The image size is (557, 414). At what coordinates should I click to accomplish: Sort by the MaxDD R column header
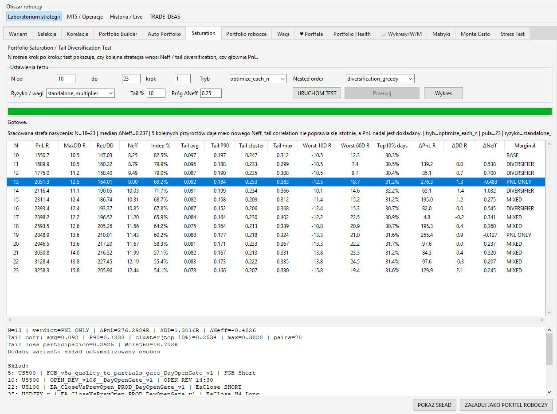click(x=74, y=146)
